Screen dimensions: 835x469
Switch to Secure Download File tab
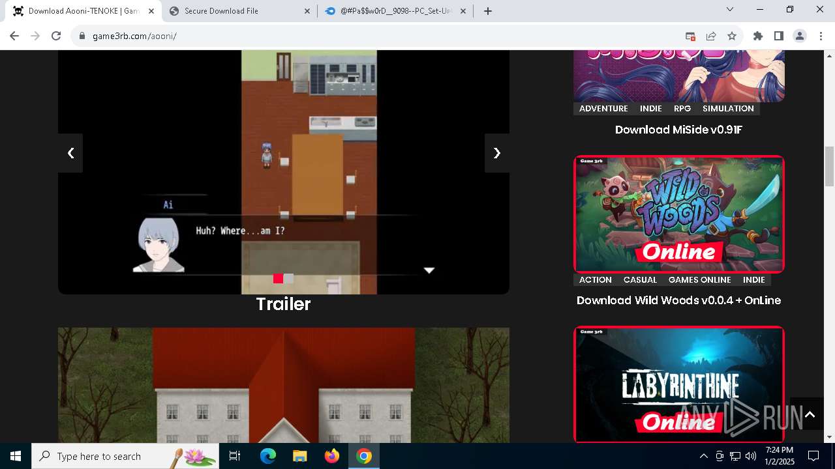coord(239,11)
